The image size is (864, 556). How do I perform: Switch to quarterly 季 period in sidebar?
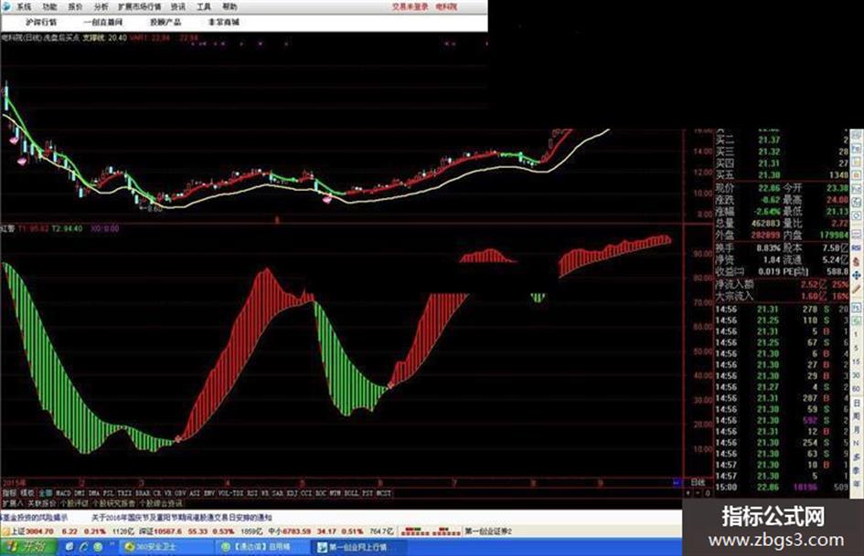click(857, 469)
